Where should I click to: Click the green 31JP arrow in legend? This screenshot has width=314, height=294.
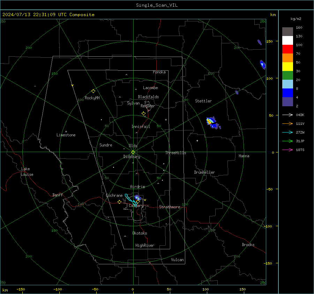click(x=287, y=141)
